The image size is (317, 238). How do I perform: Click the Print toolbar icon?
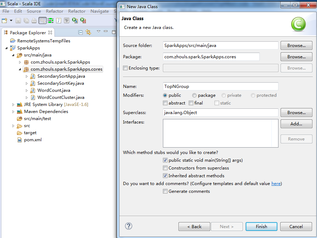click(34, 20)
